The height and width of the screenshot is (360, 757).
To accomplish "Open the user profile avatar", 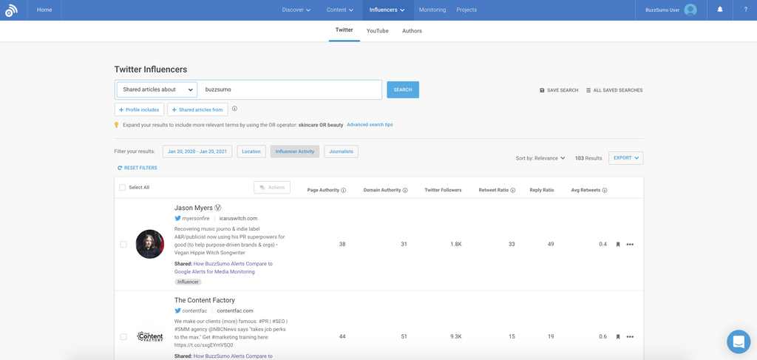I will (x=690, y=10).
